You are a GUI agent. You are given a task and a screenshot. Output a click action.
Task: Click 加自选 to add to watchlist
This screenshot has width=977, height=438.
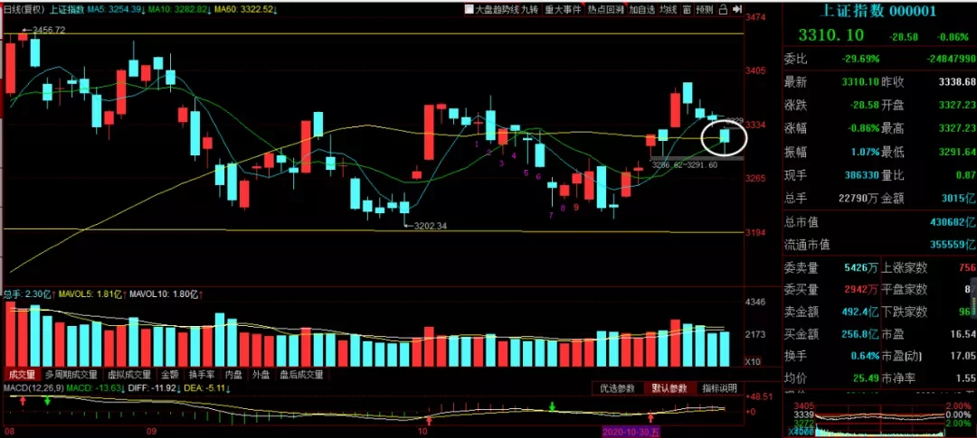point(641,10)
